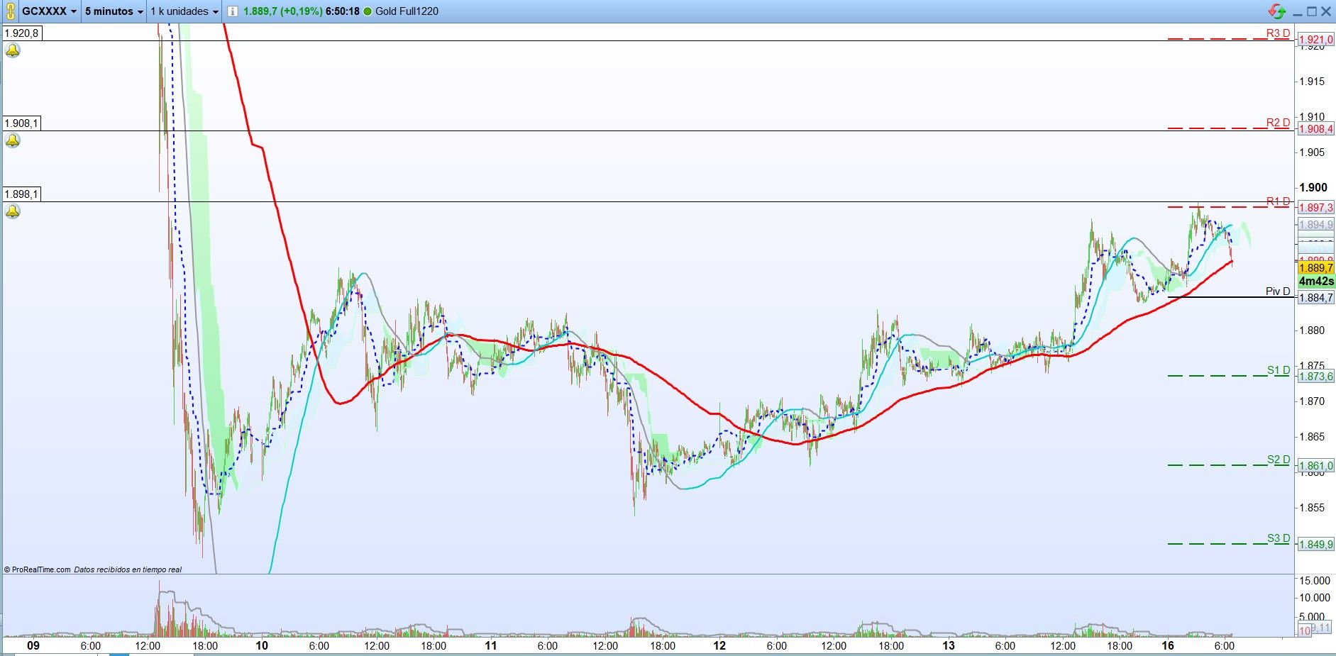The height and width of the screenshot is (656, 1336).
Task: Click the red 10 volume value tag
Action: click(1304, 630)
